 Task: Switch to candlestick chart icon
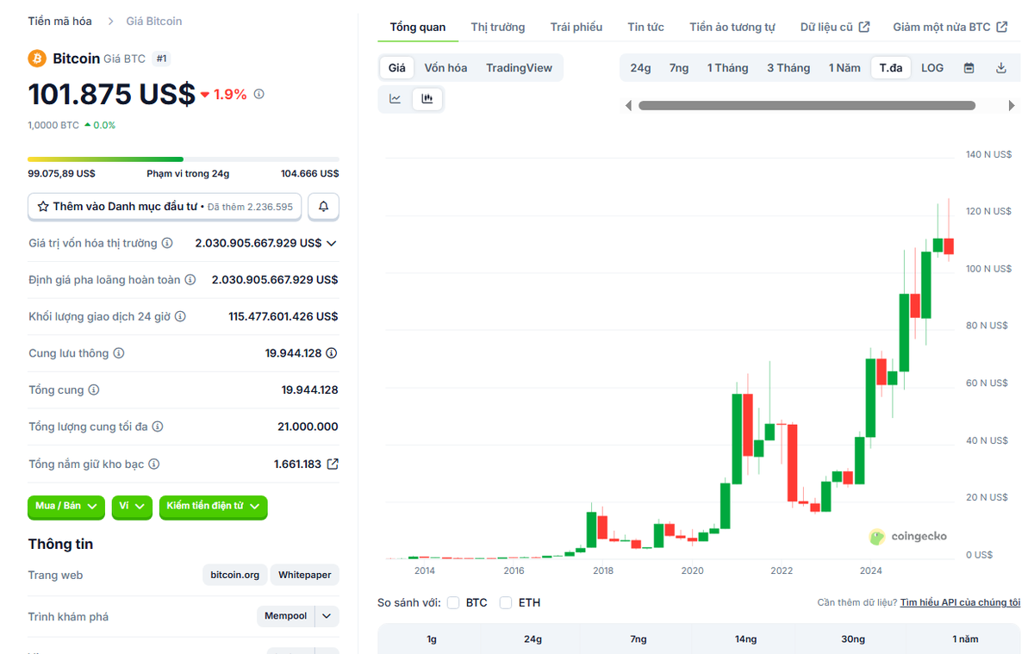(x=427, y=99)
